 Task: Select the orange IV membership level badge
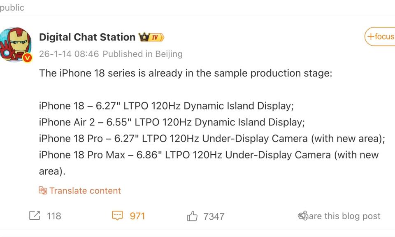[x=156, y=37]
